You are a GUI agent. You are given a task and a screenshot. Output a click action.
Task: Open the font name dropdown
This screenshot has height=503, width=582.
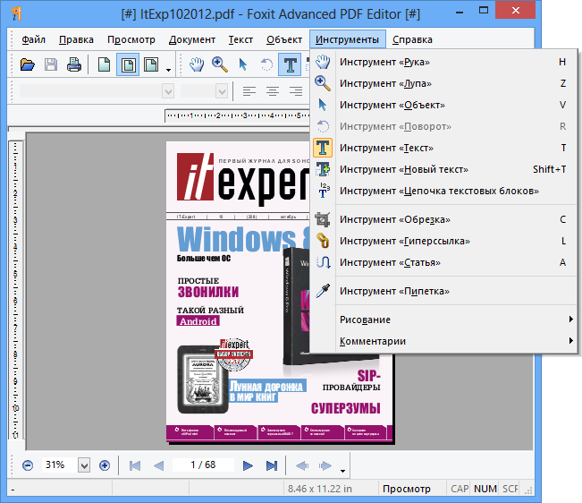(168, 91)
